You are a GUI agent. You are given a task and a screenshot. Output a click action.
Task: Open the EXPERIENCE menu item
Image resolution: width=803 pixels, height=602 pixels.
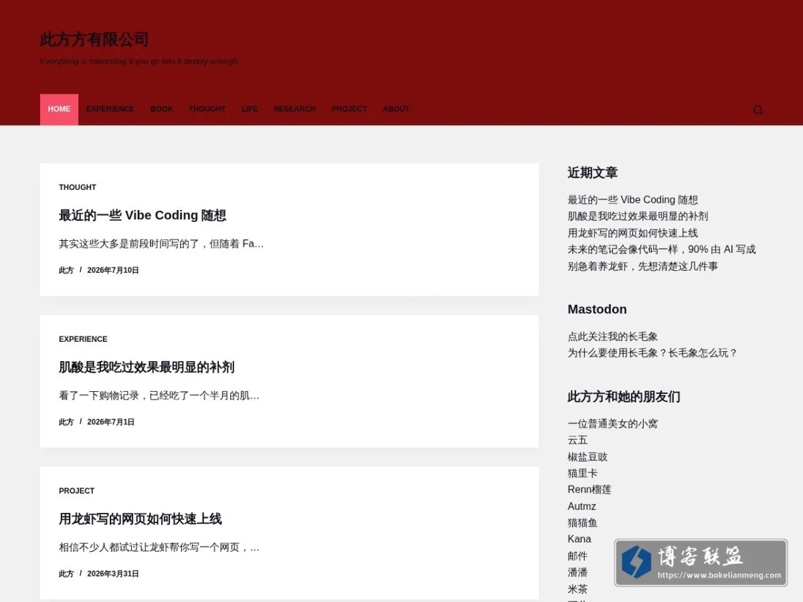tap(110, 109)
